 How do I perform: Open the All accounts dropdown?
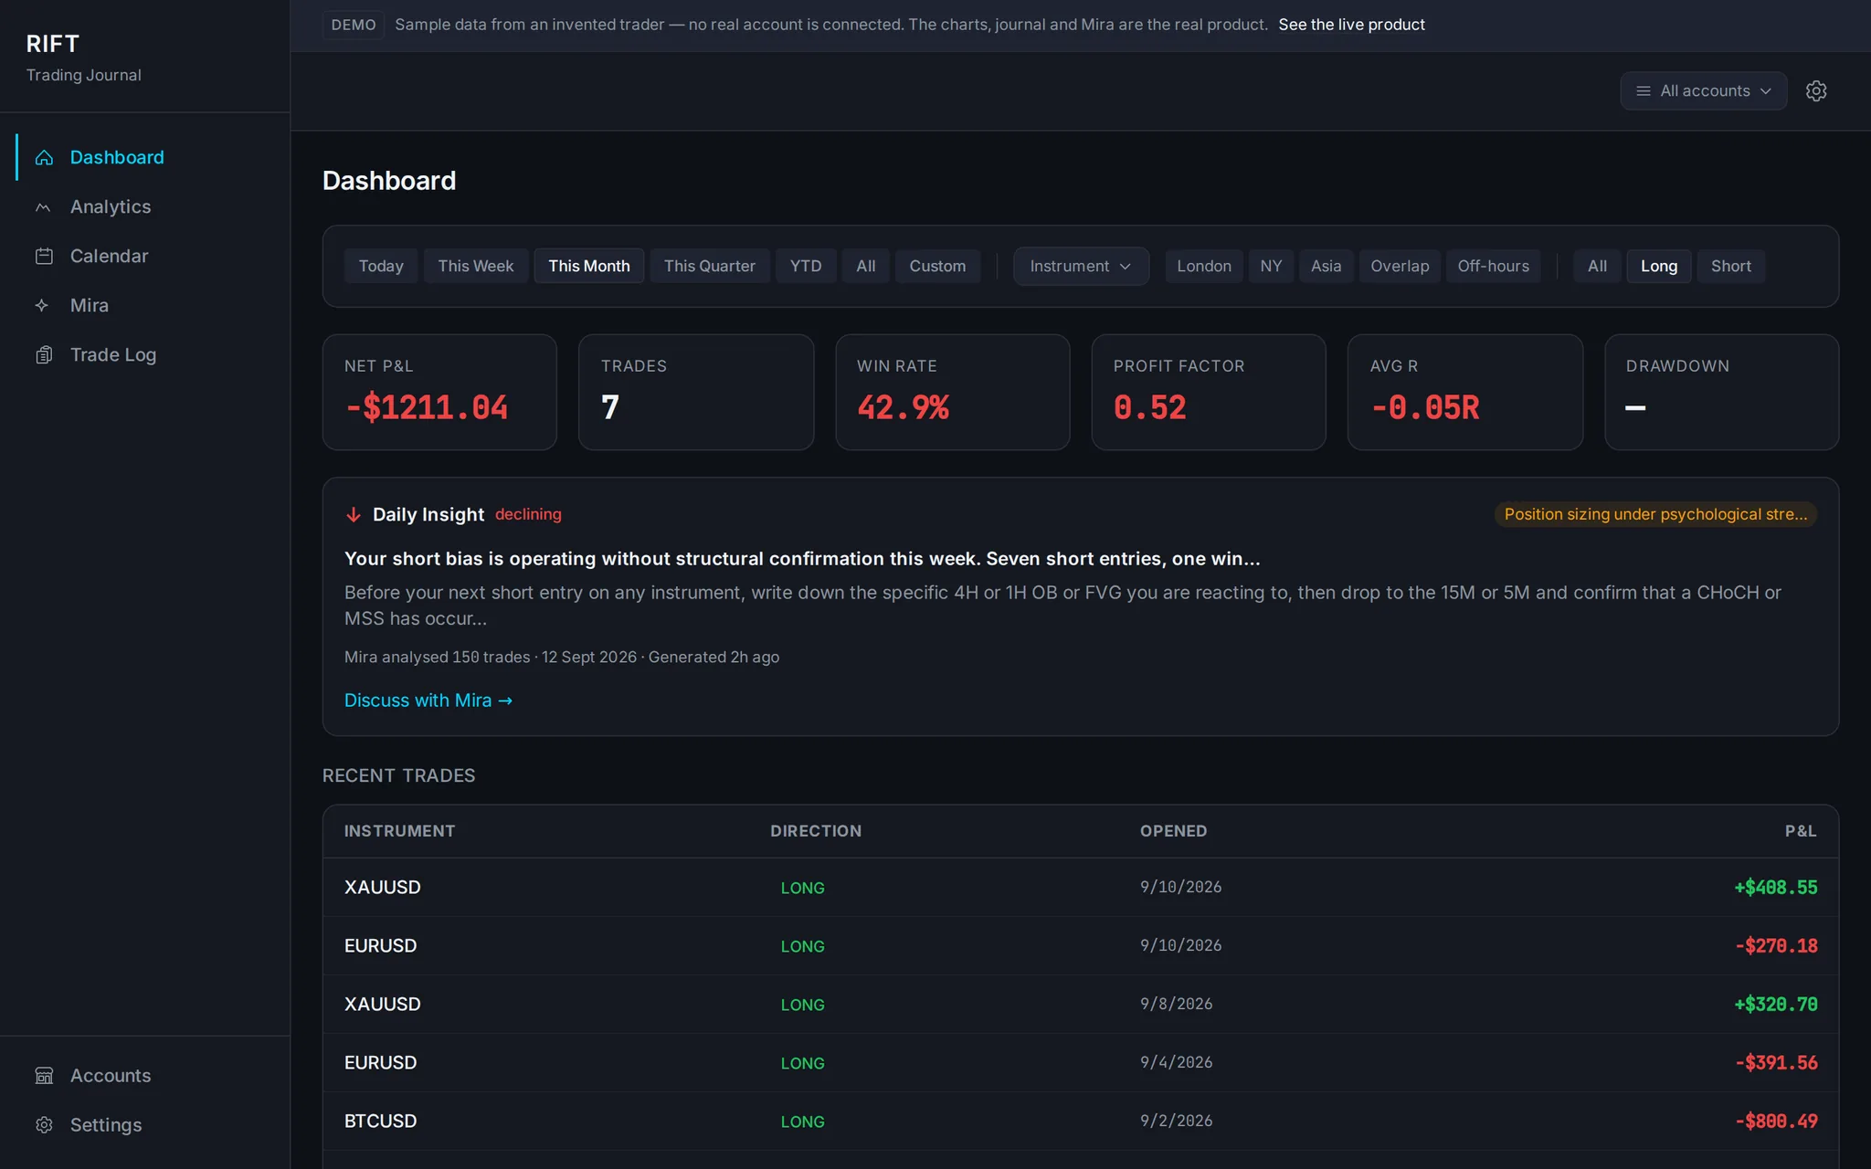point(1704,91)
